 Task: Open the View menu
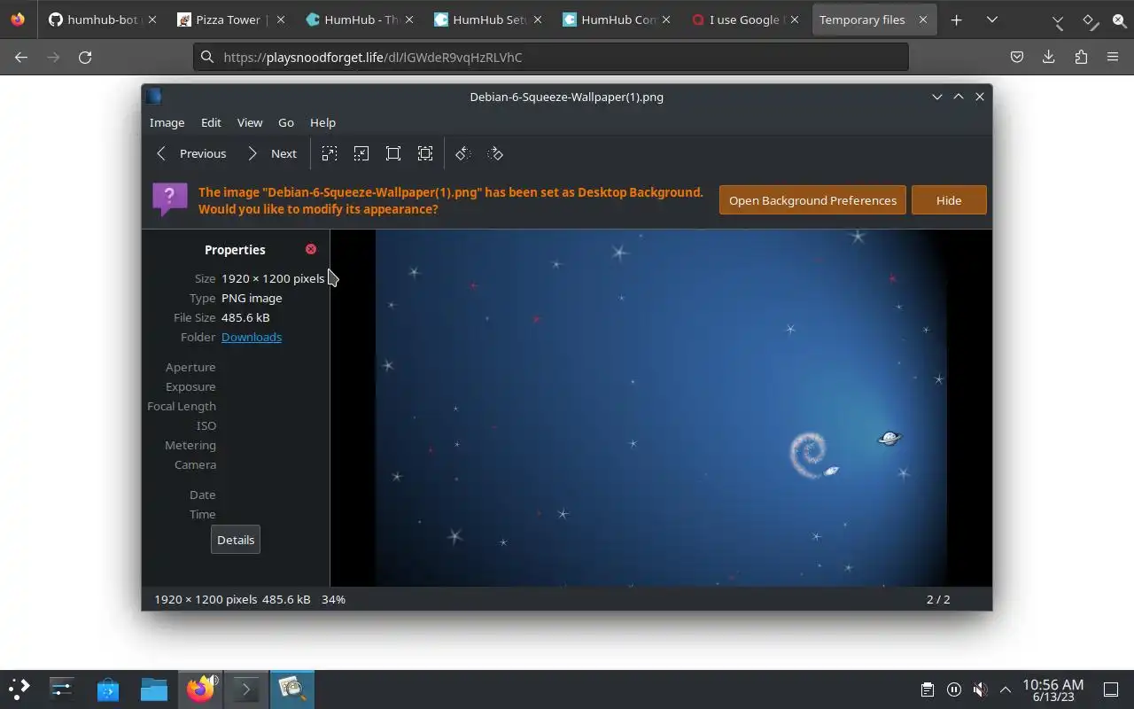point(250,122)
